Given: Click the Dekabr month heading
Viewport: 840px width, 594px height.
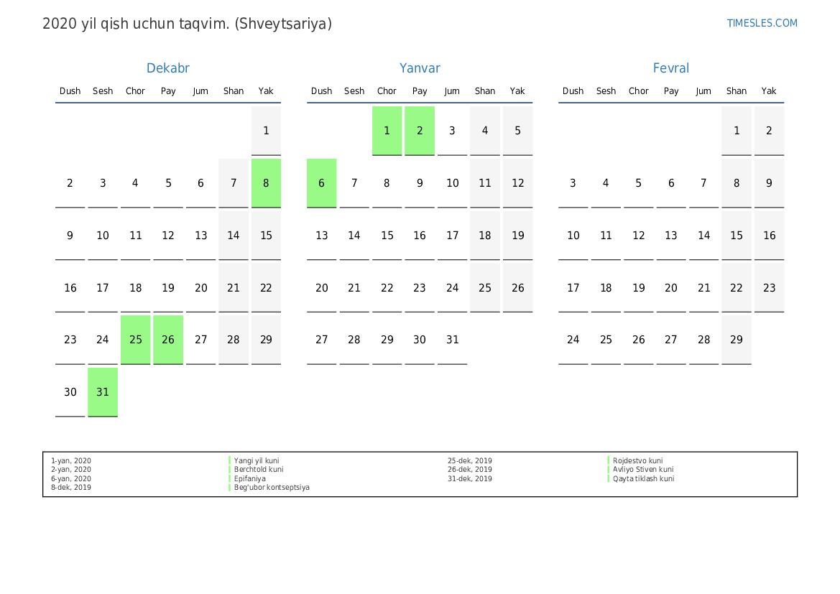Looking at the screenshot, I should (x=167, y=68).
